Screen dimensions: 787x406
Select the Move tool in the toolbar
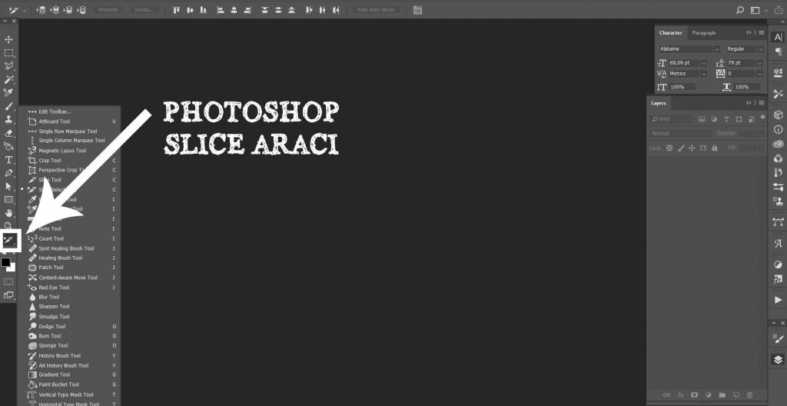8,39
